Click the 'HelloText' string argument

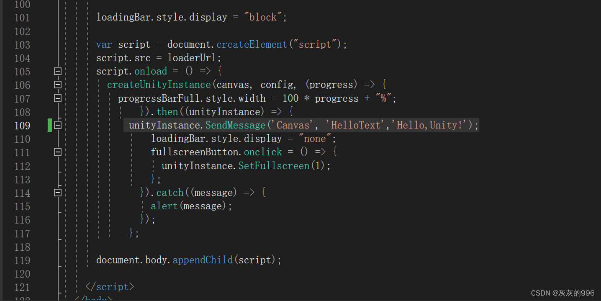356,125
